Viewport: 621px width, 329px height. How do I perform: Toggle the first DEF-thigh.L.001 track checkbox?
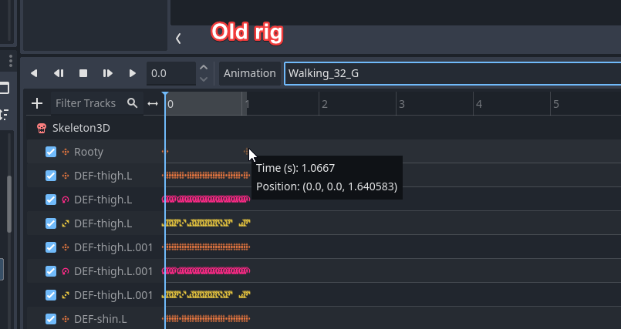[51, 247]
